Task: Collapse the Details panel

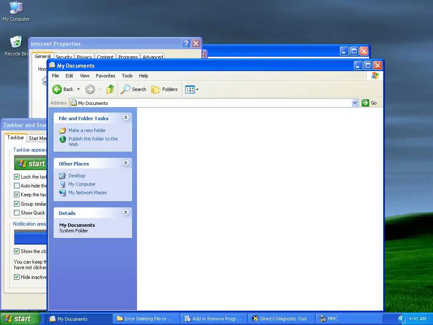Action: tap(126, 212)
